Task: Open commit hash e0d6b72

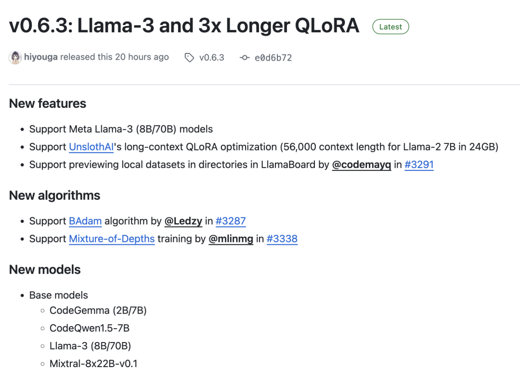Action: pos(273,58)
